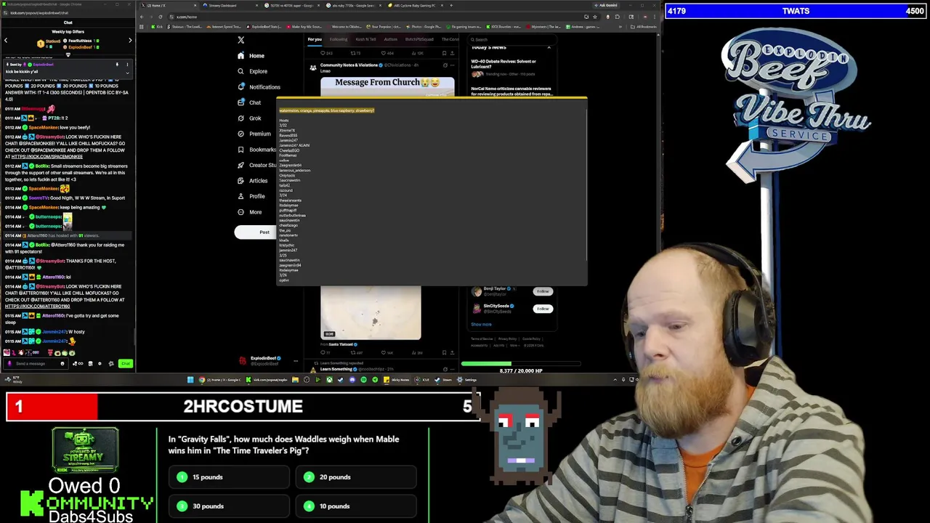Image resolution: width=930 pixels, height=523 pixels.
Task: Click the X tab refresh button
Action: point(161,17)
